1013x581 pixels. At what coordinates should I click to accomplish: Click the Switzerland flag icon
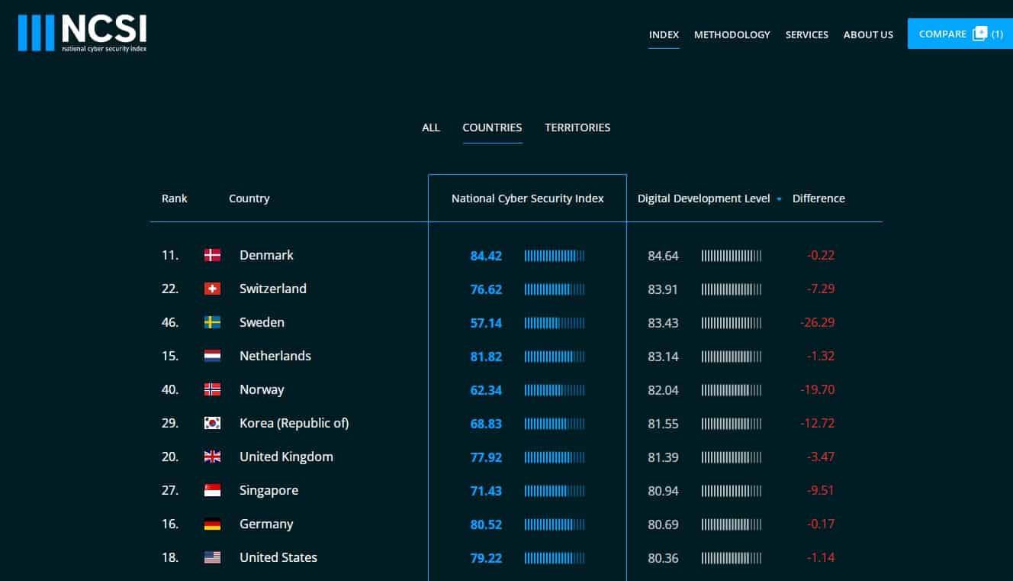coord(212,289)
